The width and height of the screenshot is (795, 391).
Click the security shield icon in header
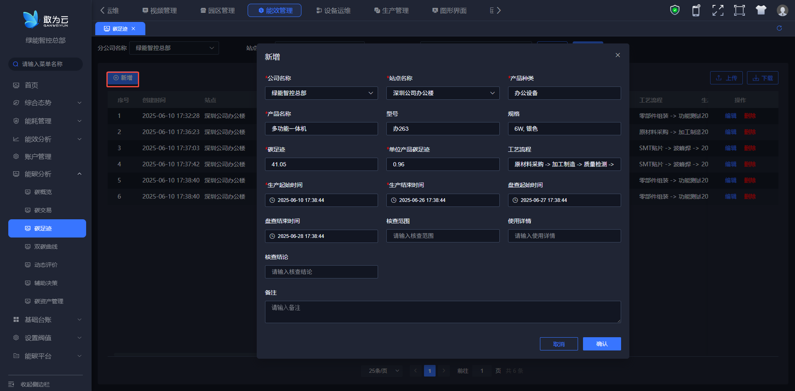675,10
